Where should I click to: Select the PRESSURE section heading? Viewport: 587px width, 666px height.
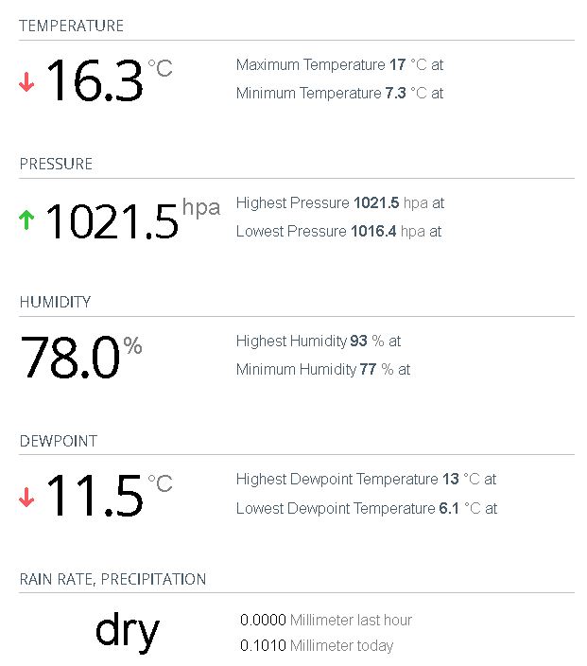[x=56, y=164]
